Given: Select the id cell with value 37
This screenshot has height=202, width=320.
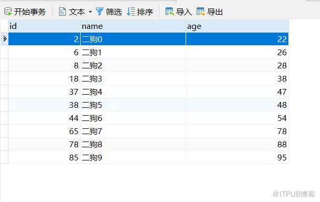Looking at the screenshot, I should click(x=44, y=92).
